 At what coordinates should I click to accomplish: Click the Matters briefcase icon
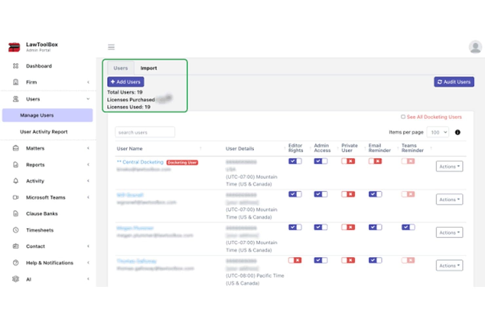16,148
